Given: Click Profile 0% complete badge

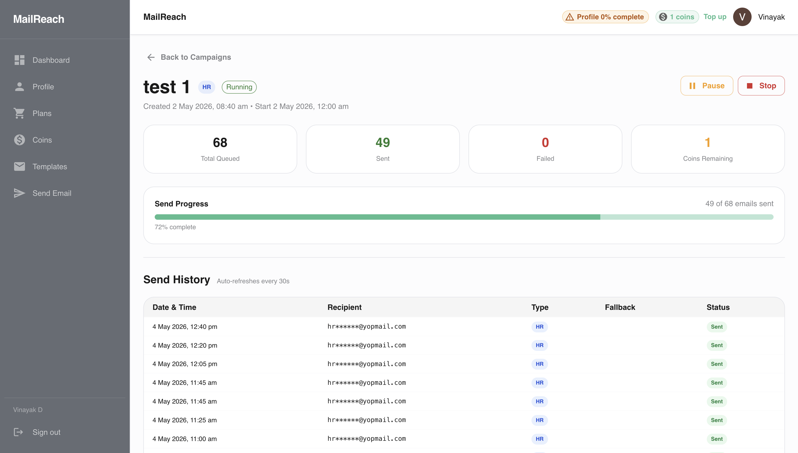Looking at the screenshot, I should click(605, 17).
